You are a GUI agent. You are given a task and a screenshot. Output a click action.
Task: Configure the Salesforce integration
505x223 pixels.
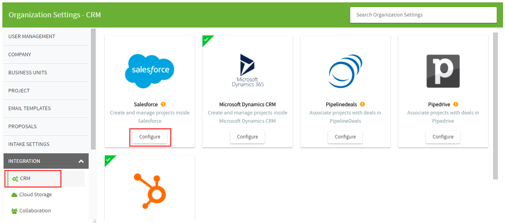(x=150, y=137)
